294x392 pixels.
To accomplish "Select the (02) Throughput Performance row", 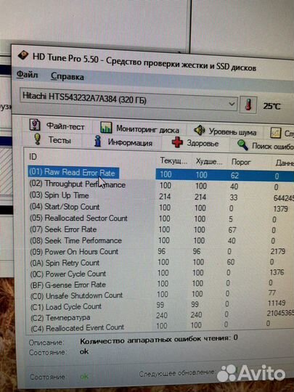I will [161, 185].
